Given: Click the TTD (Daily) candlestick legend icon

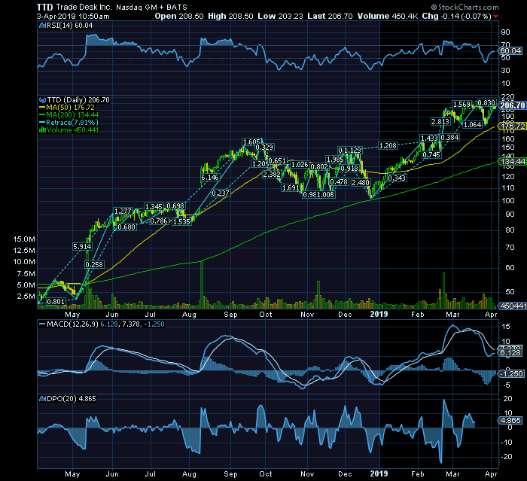Looking at the screenshot, I should coord(42,100).
